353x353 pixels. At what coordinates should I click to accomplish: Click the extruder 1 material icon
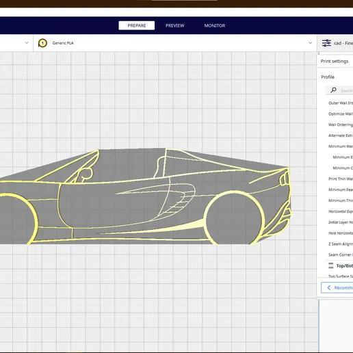pos(42,43)
